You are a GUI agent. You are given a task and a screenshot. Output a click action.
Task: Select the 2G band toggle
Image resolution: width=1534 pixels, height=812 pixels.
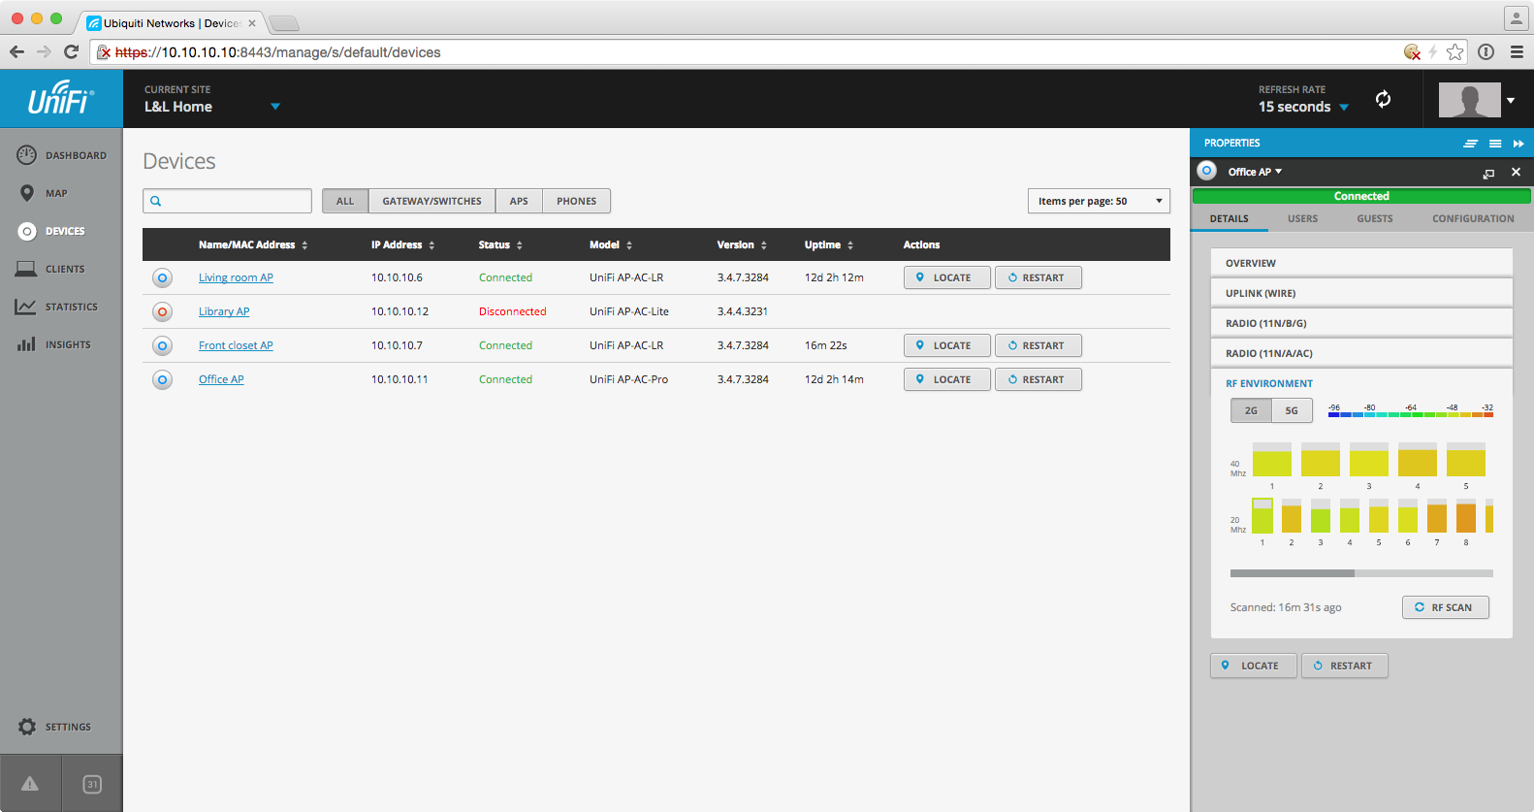pos(1251,410)
